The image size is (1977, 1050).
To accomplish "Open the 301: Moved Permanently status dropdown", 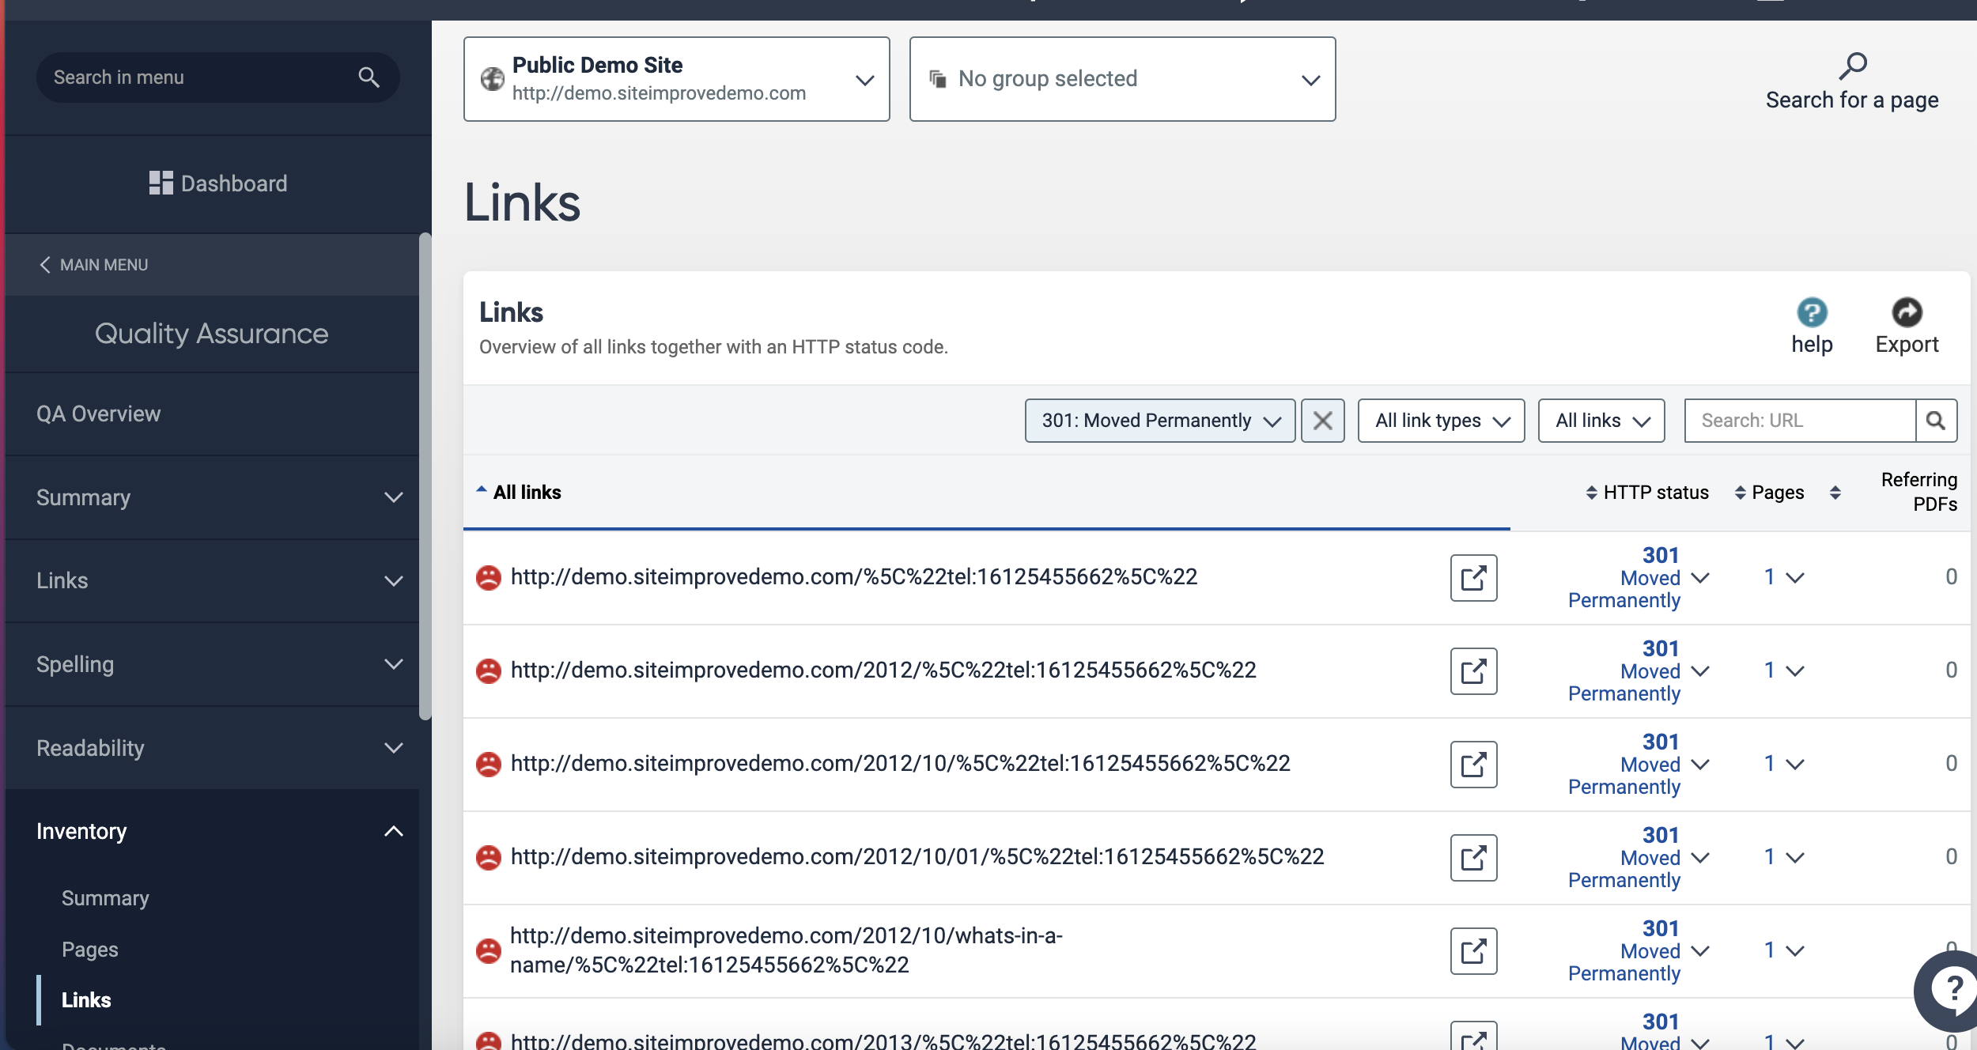I will 1159,421.
